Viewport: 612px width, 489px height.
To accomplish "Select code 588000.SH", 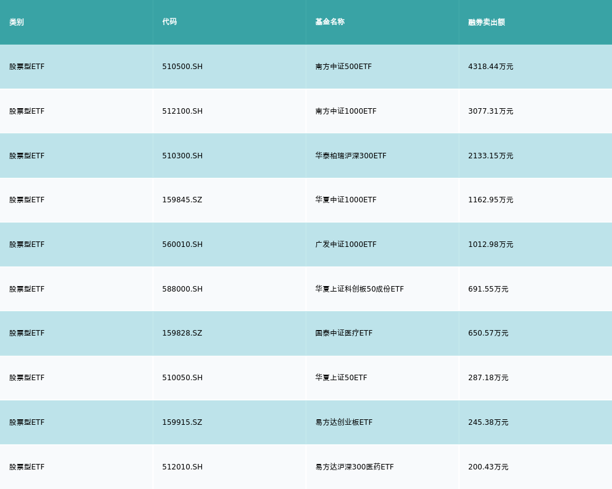I will click(182, 289).
